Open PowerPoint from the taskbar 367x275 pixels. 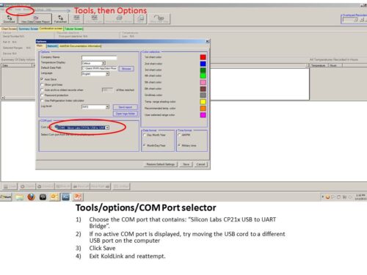[78, 197]
